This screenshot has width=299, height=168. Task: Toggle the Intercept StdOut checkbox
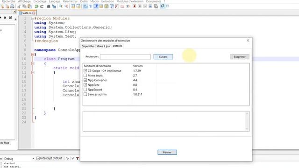(x=38, y=158)
